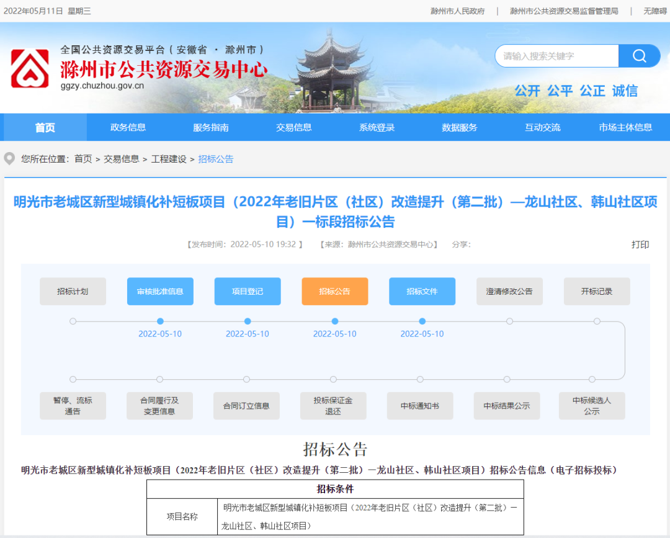Select the 招标公告 stage in process tracker
Screen dimensions: 670x538
click(334, 291)
